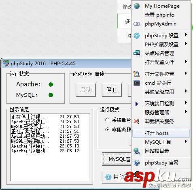Open the PHP扩展及设置 menu item
This screenshot has height=190, width=193.
161,44
